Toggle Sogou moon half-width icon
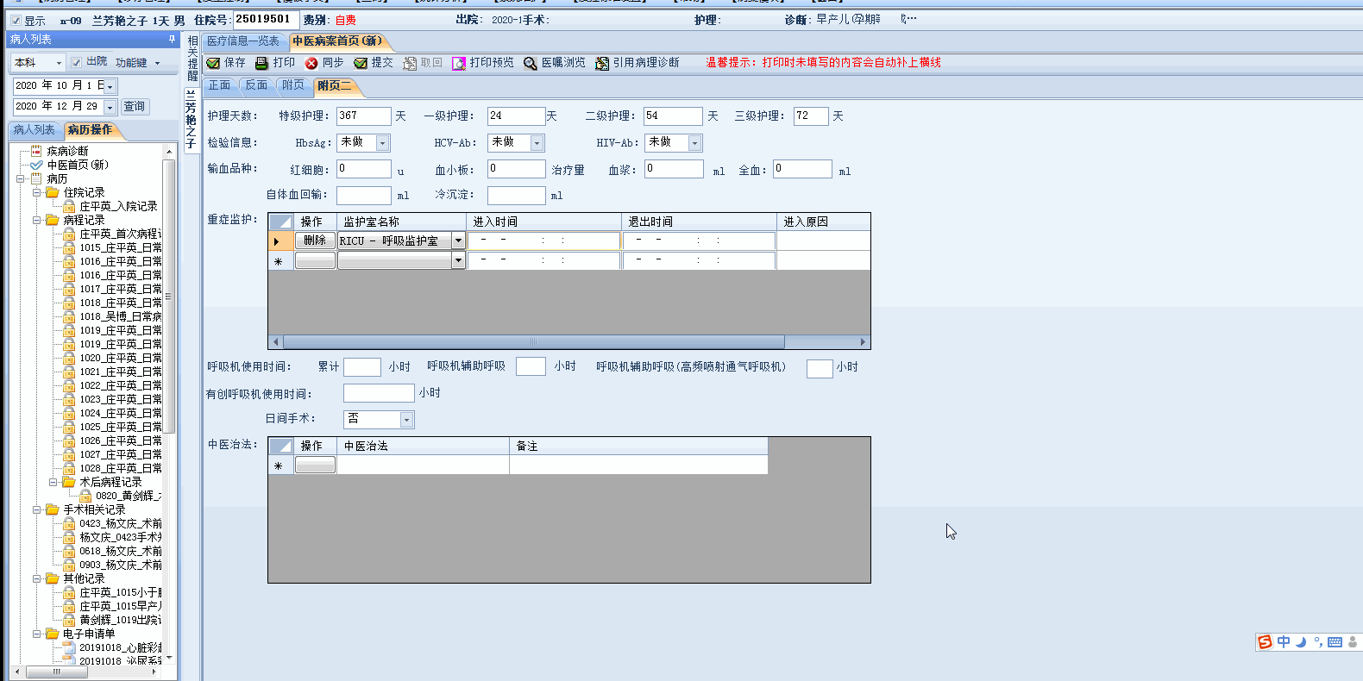The width and height of the screenshot is (1363, 681). pyautogui.click(x=1301, y=641)
